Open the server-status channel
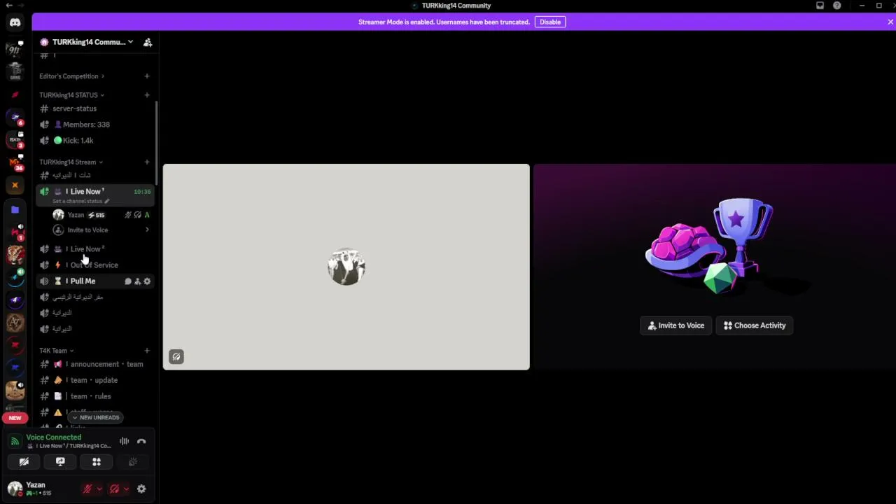Viewport: 896px width, 504px height. [x=95, y=108]
